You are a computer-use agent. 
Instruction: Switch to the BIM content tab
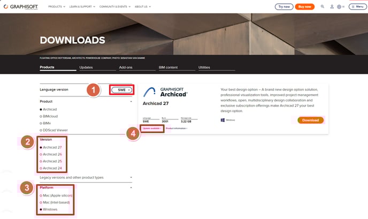177,67
